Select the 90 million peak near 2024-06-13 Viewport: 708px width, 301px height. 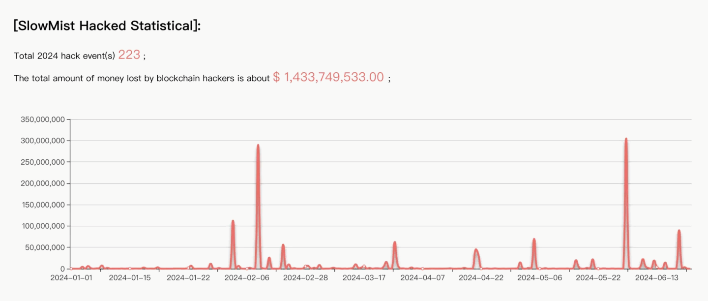point(679,231)
